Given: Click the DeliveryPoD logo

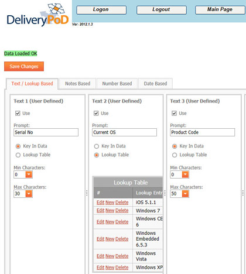Looking at the screenshot, I should tap(37, 15).
